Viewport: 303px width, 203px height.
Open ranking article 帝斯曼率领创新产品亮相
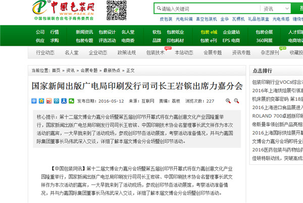coord(277,124)
